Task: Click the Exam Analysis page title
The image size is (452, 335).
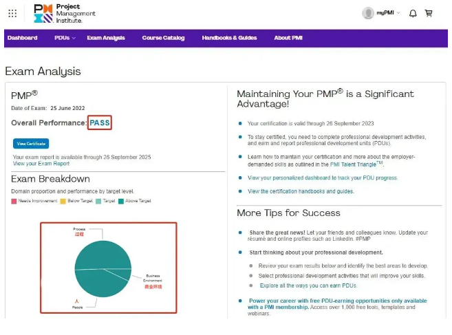Action: 43,72
